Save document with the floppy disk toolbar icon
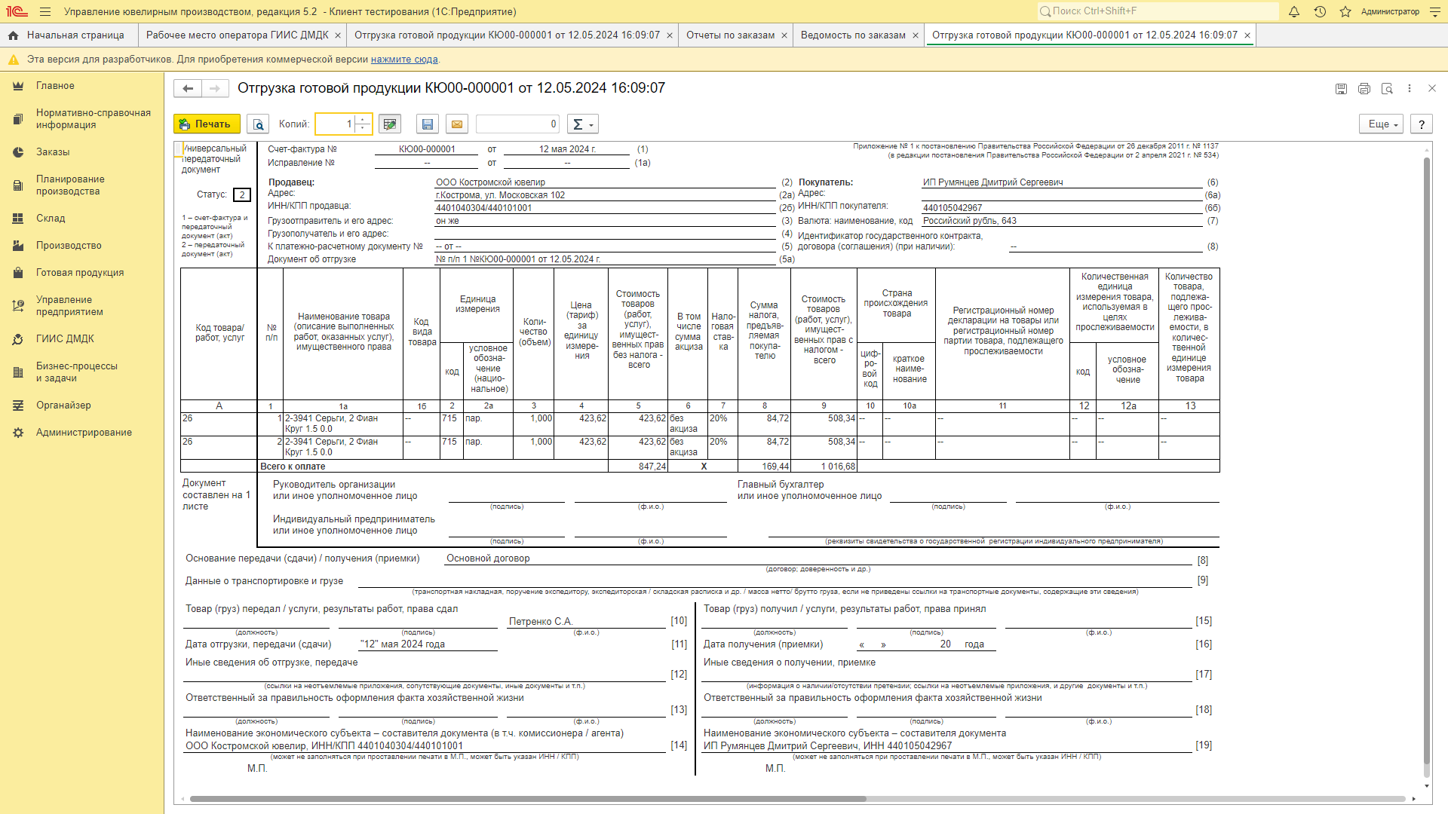The image size is (1448, 814). (x=428, y=124)
